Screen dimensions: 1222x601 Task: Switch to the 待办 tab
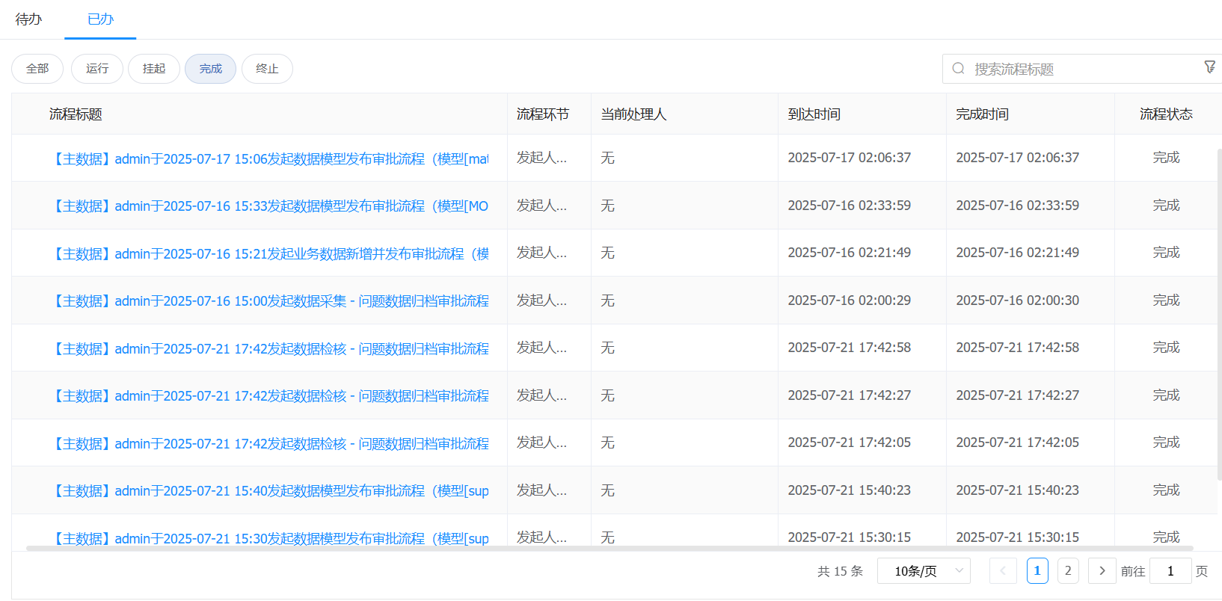pos(28,19)
